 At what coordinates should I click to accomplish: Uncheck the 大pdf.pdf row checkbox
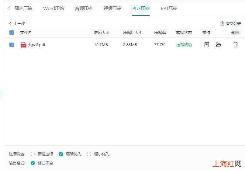click(12, 45)
